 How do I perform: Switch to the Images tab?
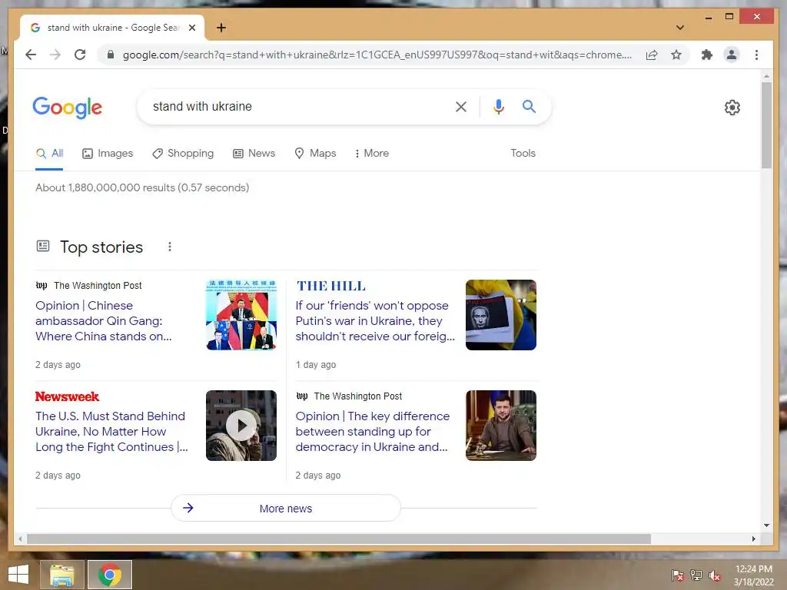(x=108, y=154)
